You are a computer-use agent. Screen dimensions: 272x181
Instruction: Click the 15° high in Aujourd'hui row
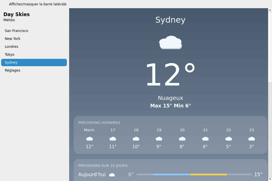click(258, 174)
